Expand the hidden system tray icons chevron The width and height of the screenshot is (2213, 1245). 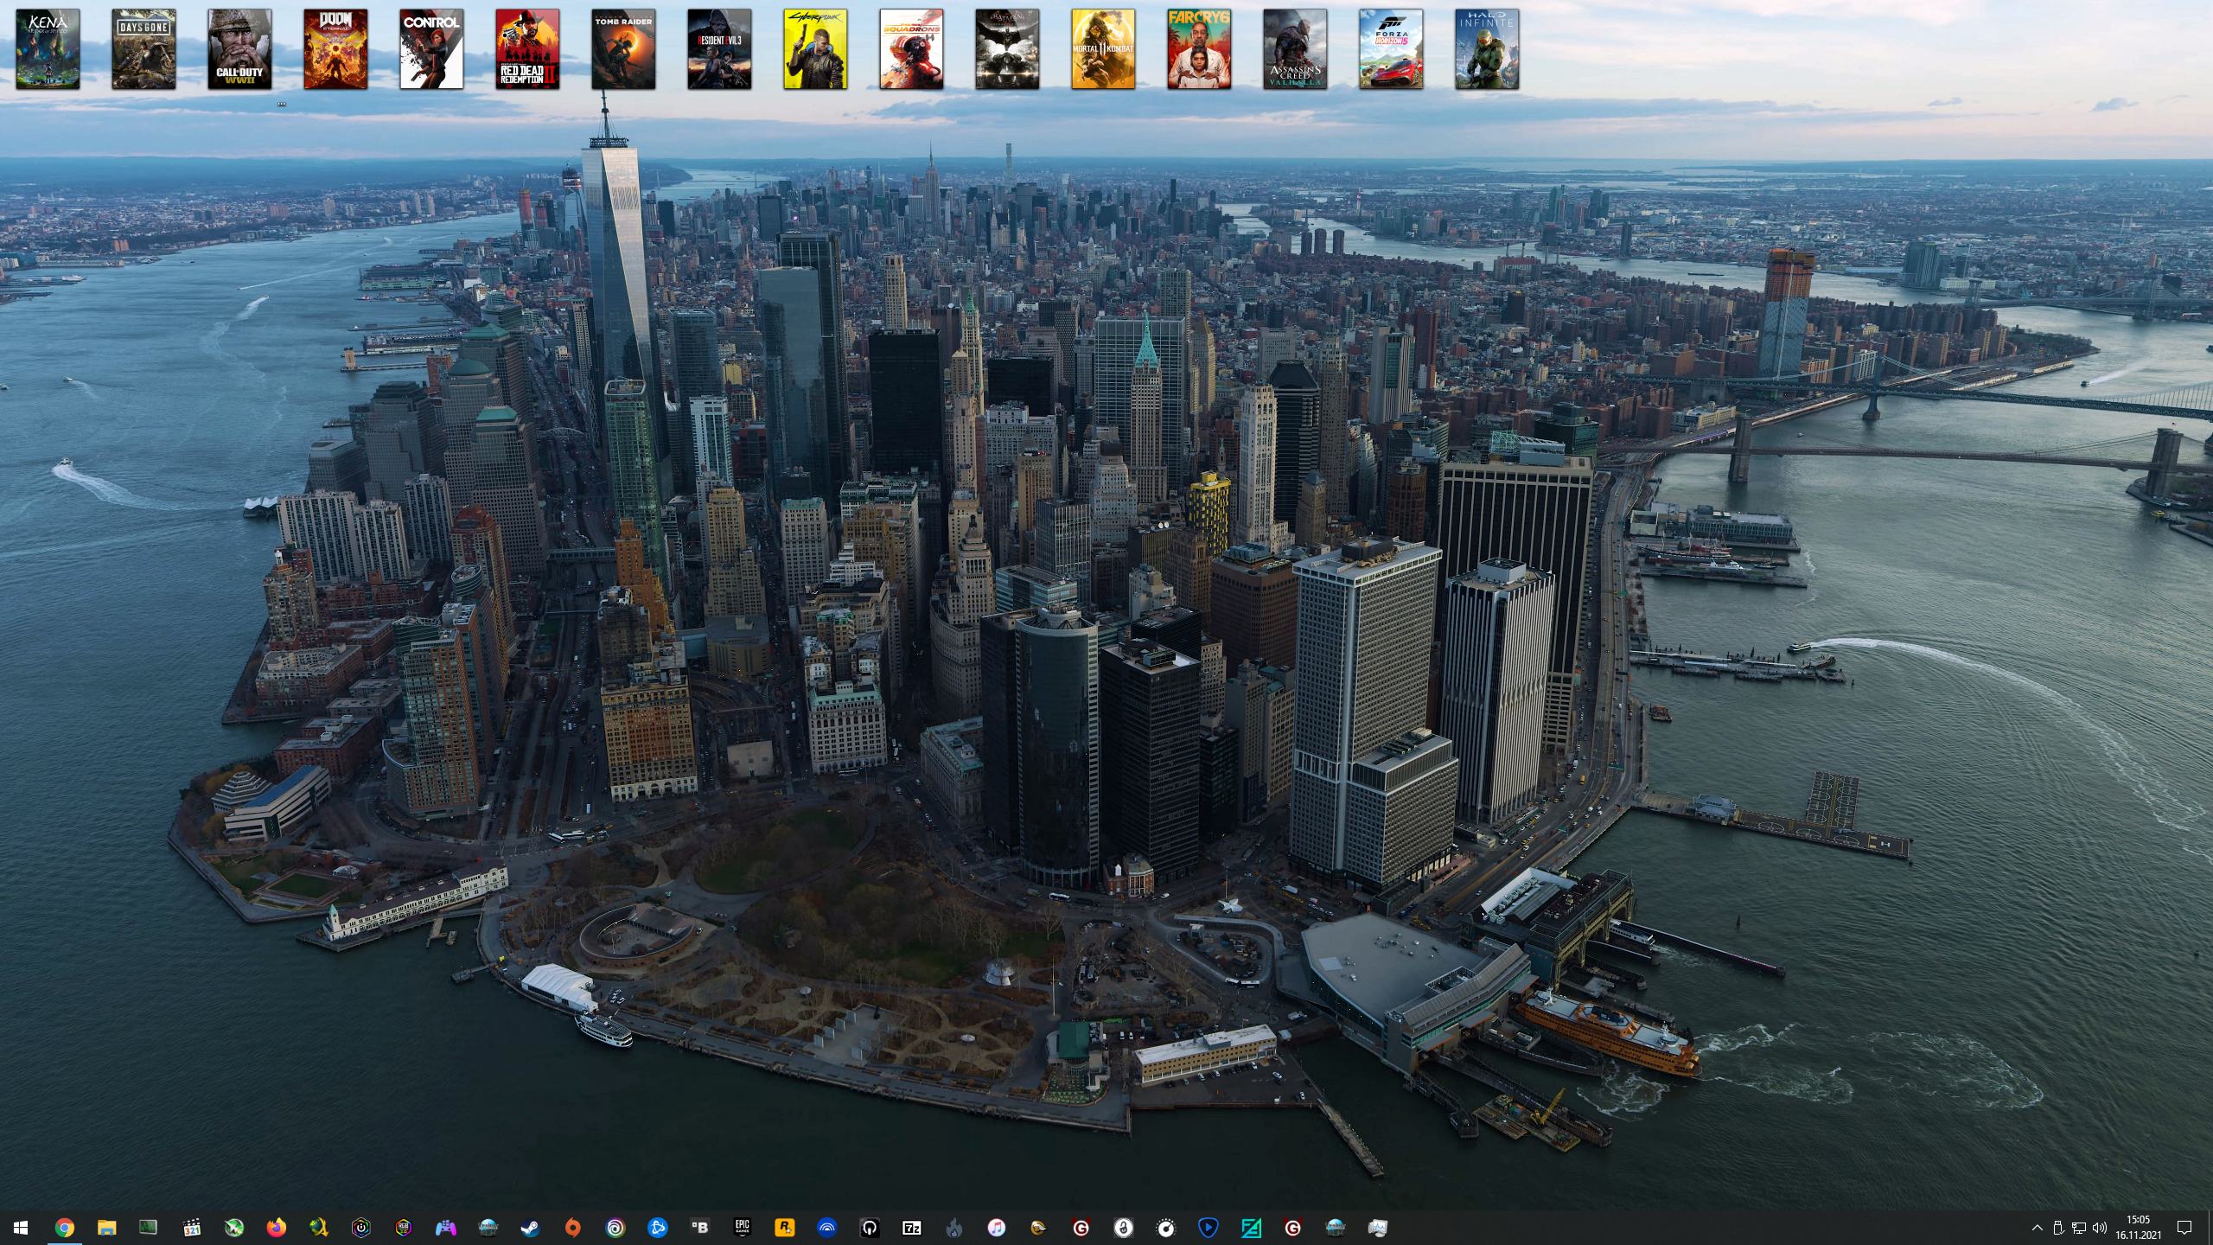click(2037, 1228)
